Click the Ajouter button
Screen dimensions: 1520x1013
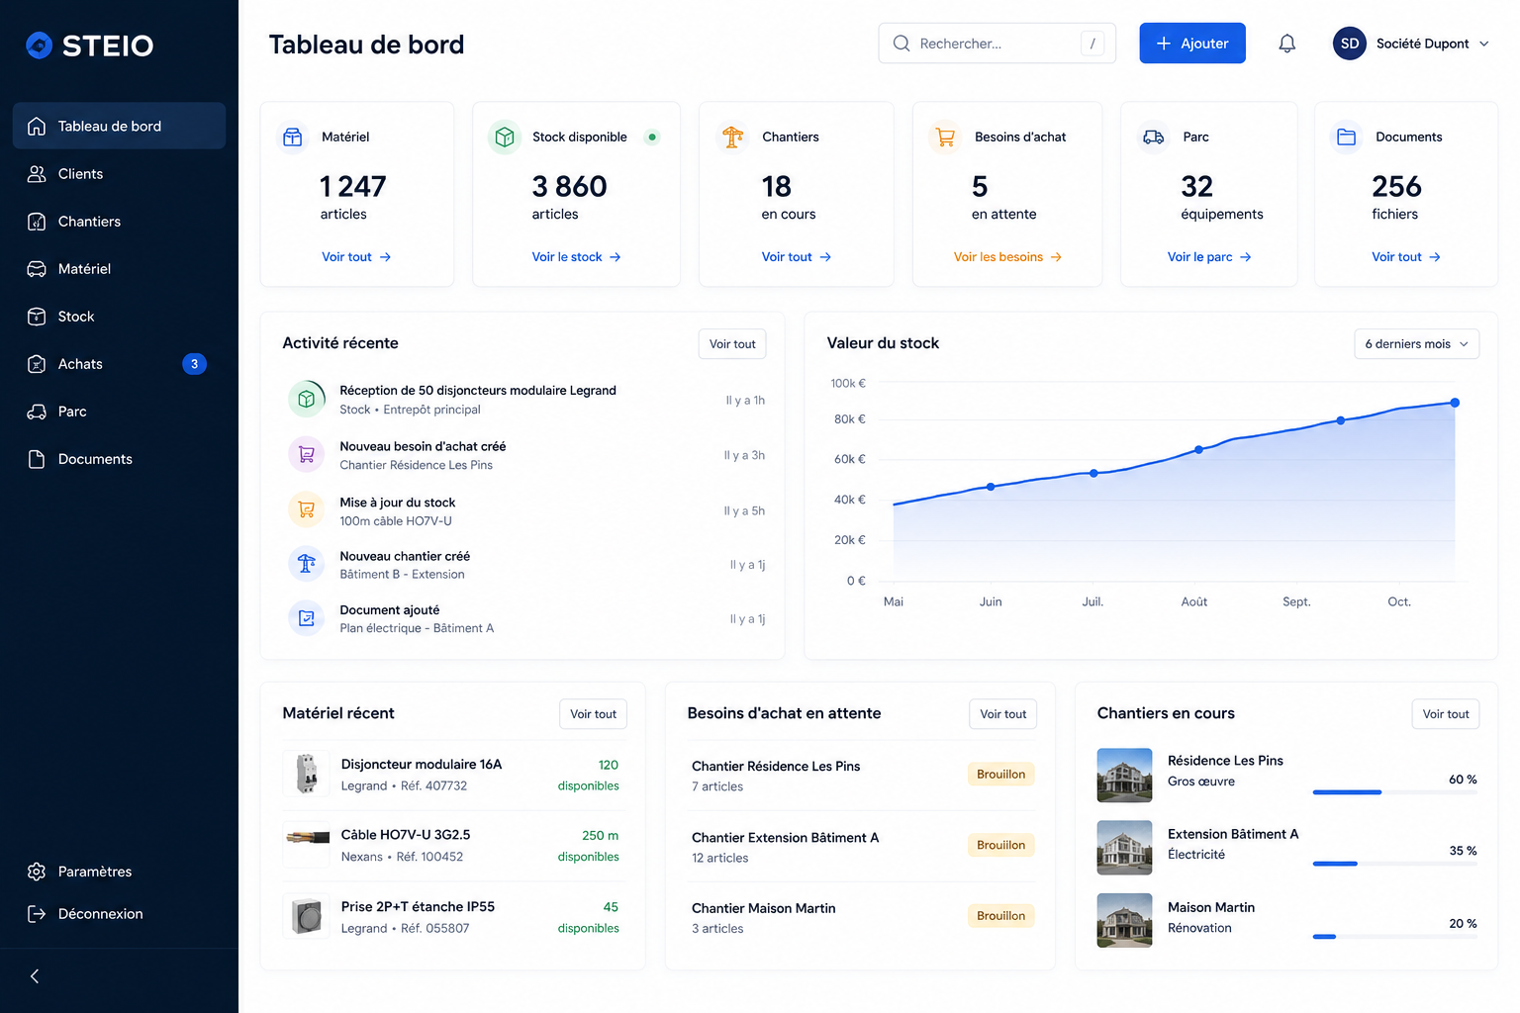(1192, 44)
